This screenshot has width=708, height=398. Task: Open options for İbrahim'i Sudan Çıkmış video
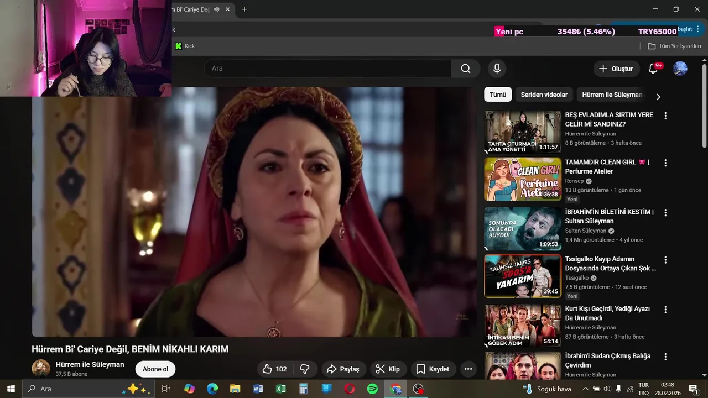click(x=665, y=357)
